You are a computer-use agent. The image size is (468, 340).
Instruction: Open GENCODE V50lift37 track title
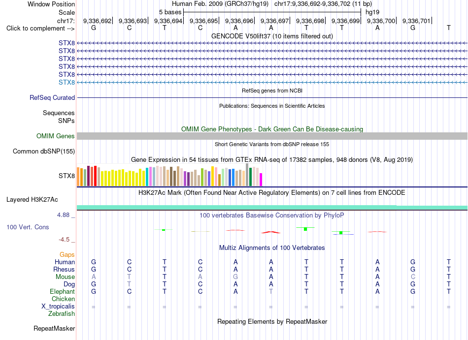pos(272,36)
